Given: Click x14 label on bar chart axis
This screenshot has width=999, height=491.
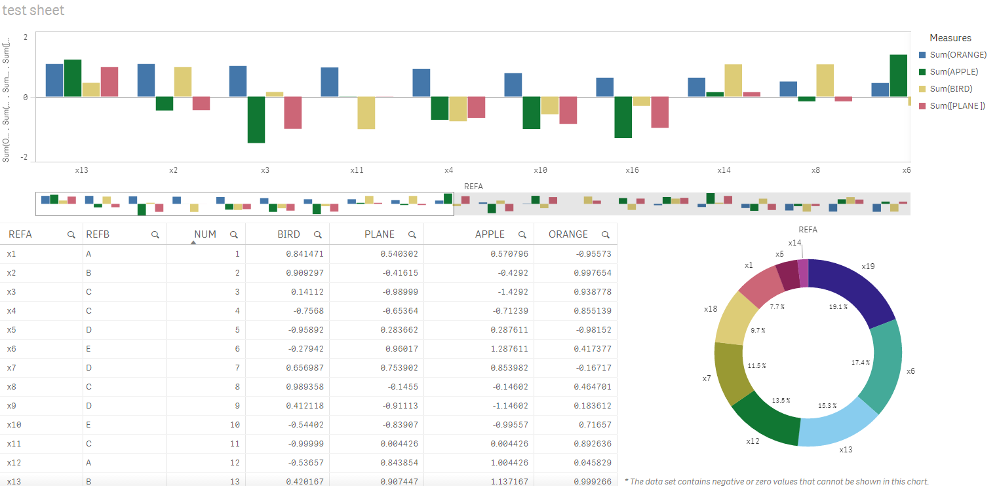Looking at the screenshot, I should click(724, 170).
